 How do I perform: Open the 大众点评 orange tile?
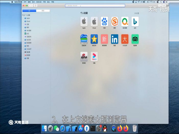125,39
